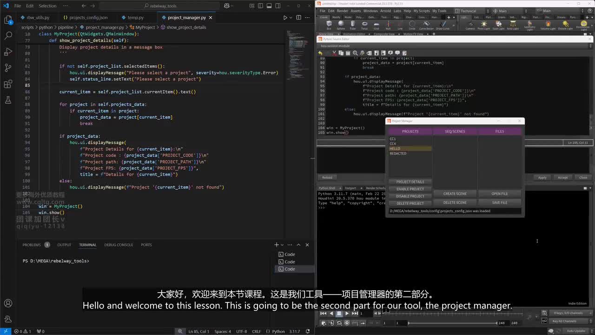The image size is (595, 335).
Task: Click Reload in Python Source Editor
Action: pyautogui.click(x=327, y=177)
